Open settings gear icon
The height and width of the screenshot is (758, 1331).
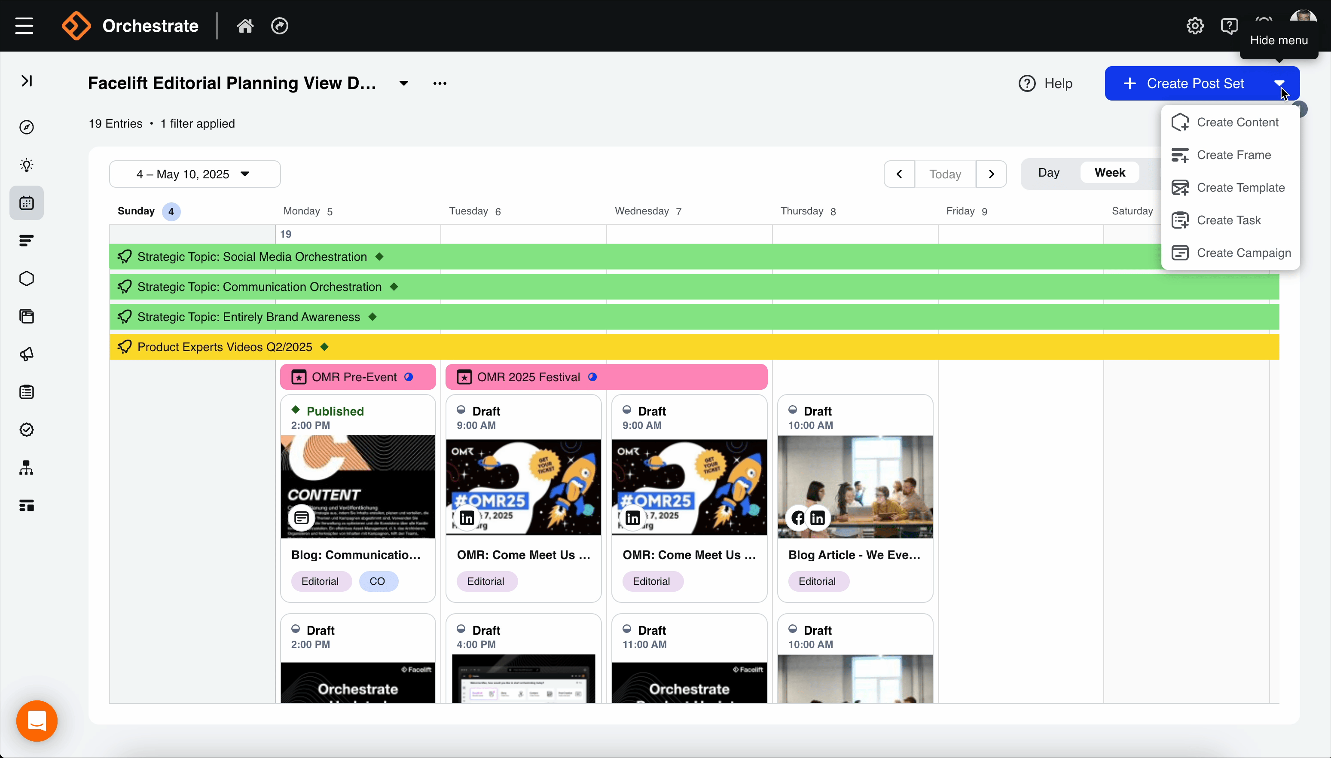click(1195, 25)
